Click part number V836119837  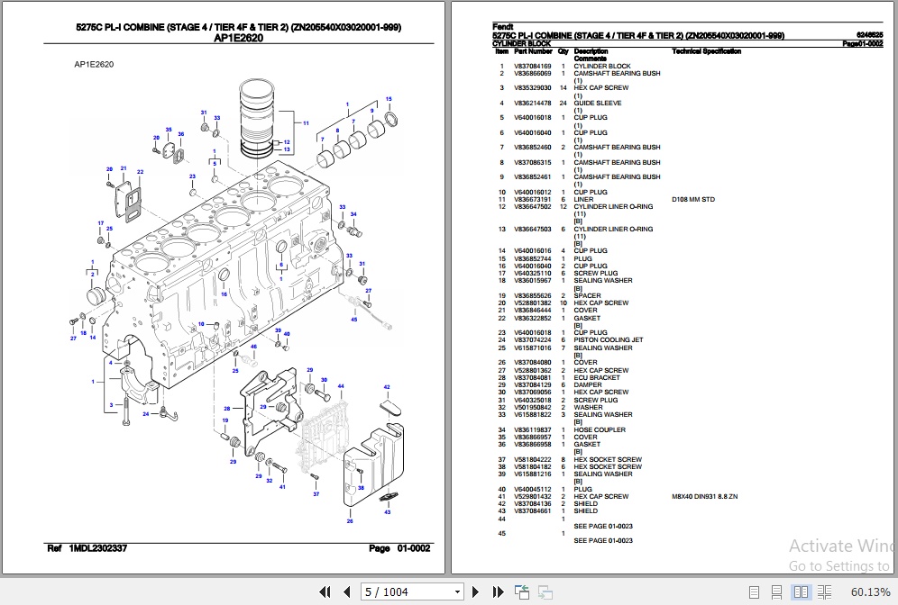coord(532,429)
